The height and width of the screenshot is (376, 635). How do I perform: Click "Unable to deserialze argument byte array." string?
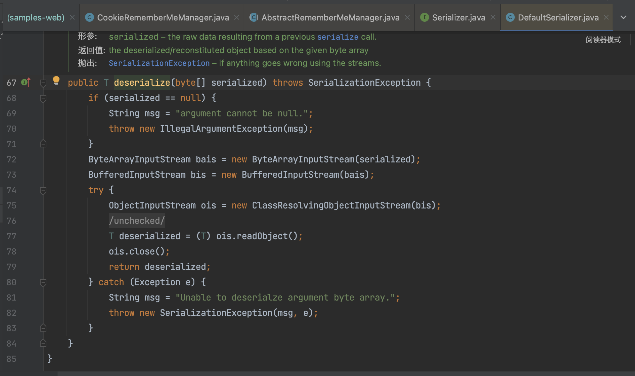285,297
